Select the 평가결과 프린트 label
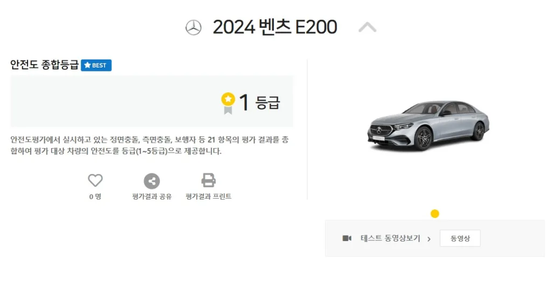Viewport: 551px width, 292px height. tap(208, 196)
